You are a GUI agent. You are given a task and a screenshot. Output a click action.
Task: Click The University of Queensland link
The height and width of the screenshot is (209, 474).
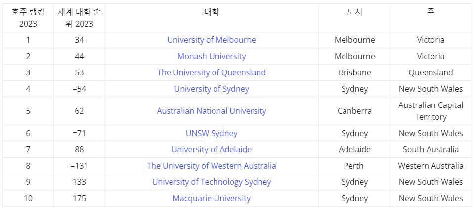point(212,72)
